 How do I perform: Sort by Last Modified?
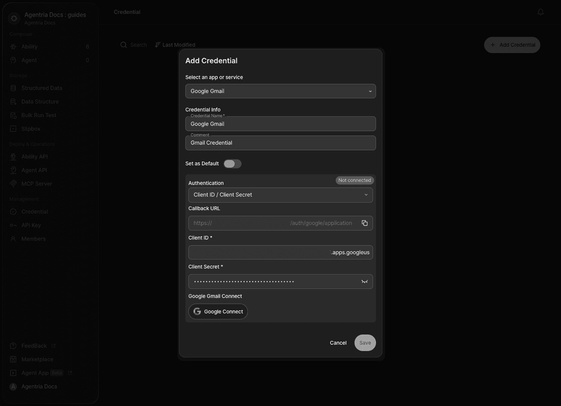[175, 45]
